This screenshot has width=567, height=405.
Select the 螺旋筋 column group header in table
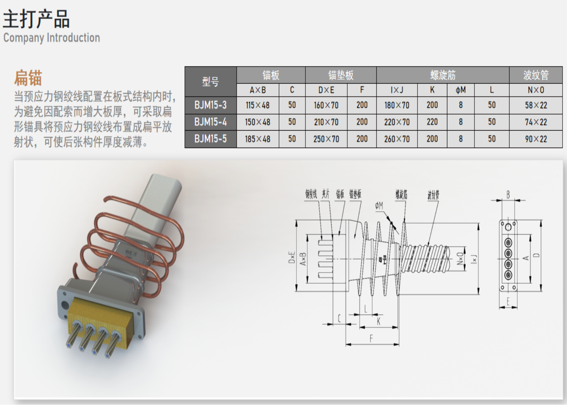tap(443, 75)
